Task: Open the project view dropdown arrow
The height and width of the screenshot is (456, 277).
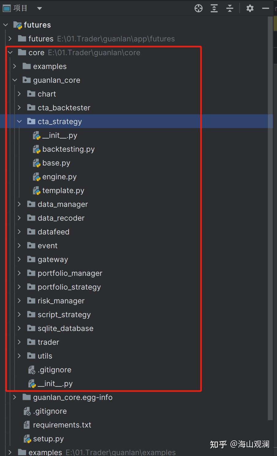Action: click(39, 8)
